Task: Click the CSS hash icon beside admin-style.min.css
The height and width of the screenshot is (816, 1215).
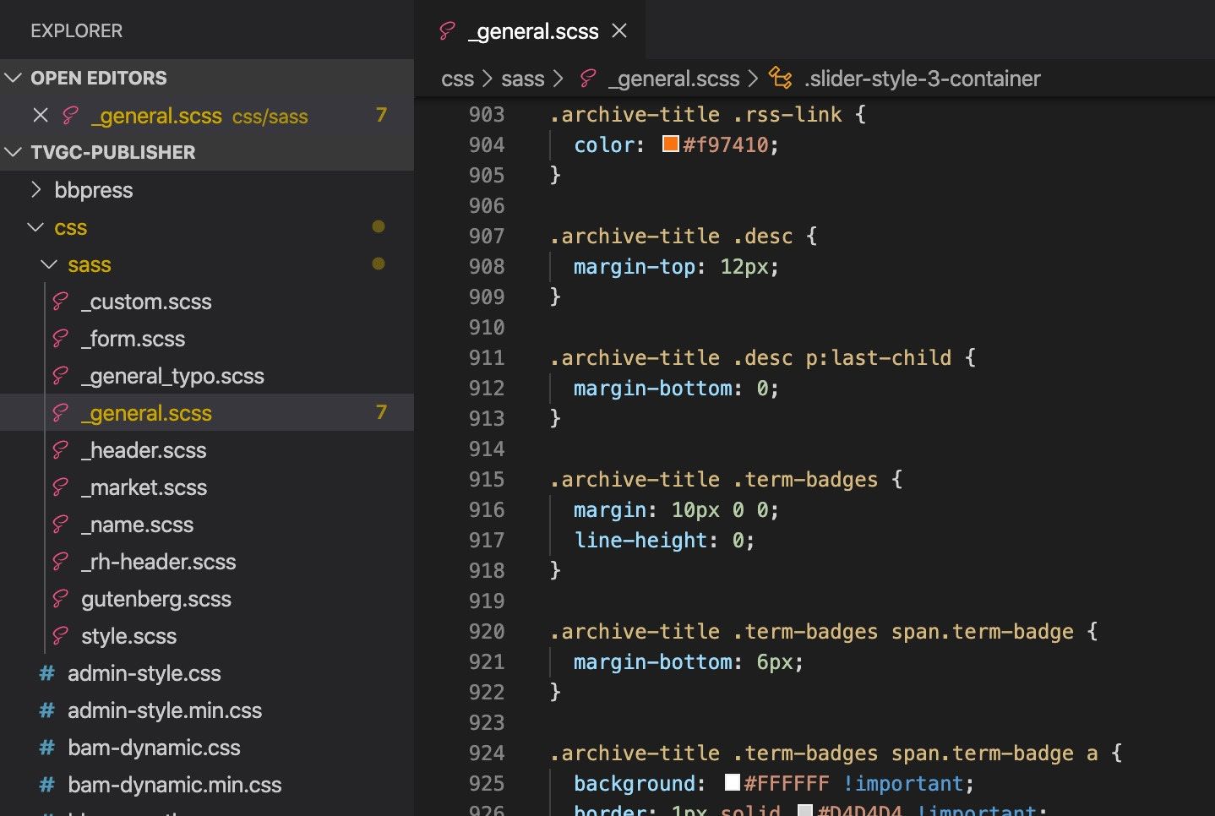Action: pyautogui.click(x=46, y=710)
